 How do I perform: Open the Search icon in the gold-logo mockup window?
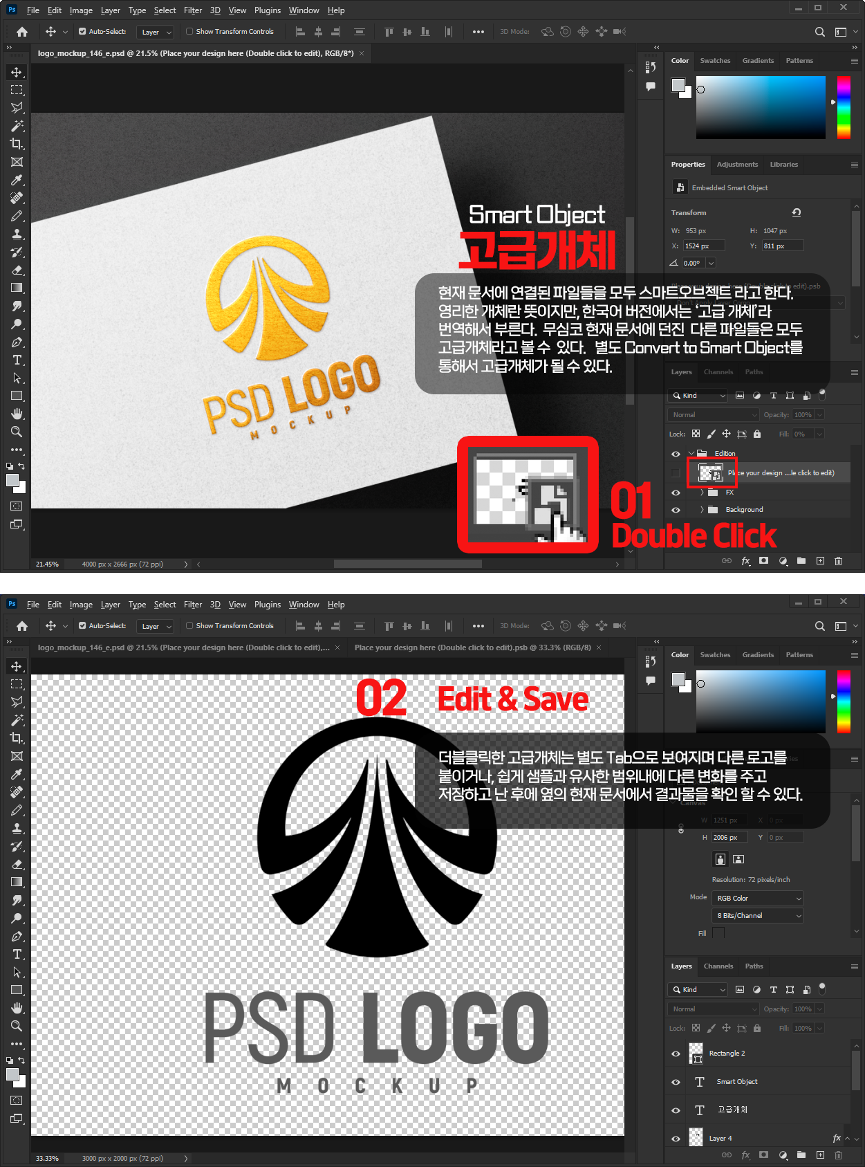tap(820, 32)
